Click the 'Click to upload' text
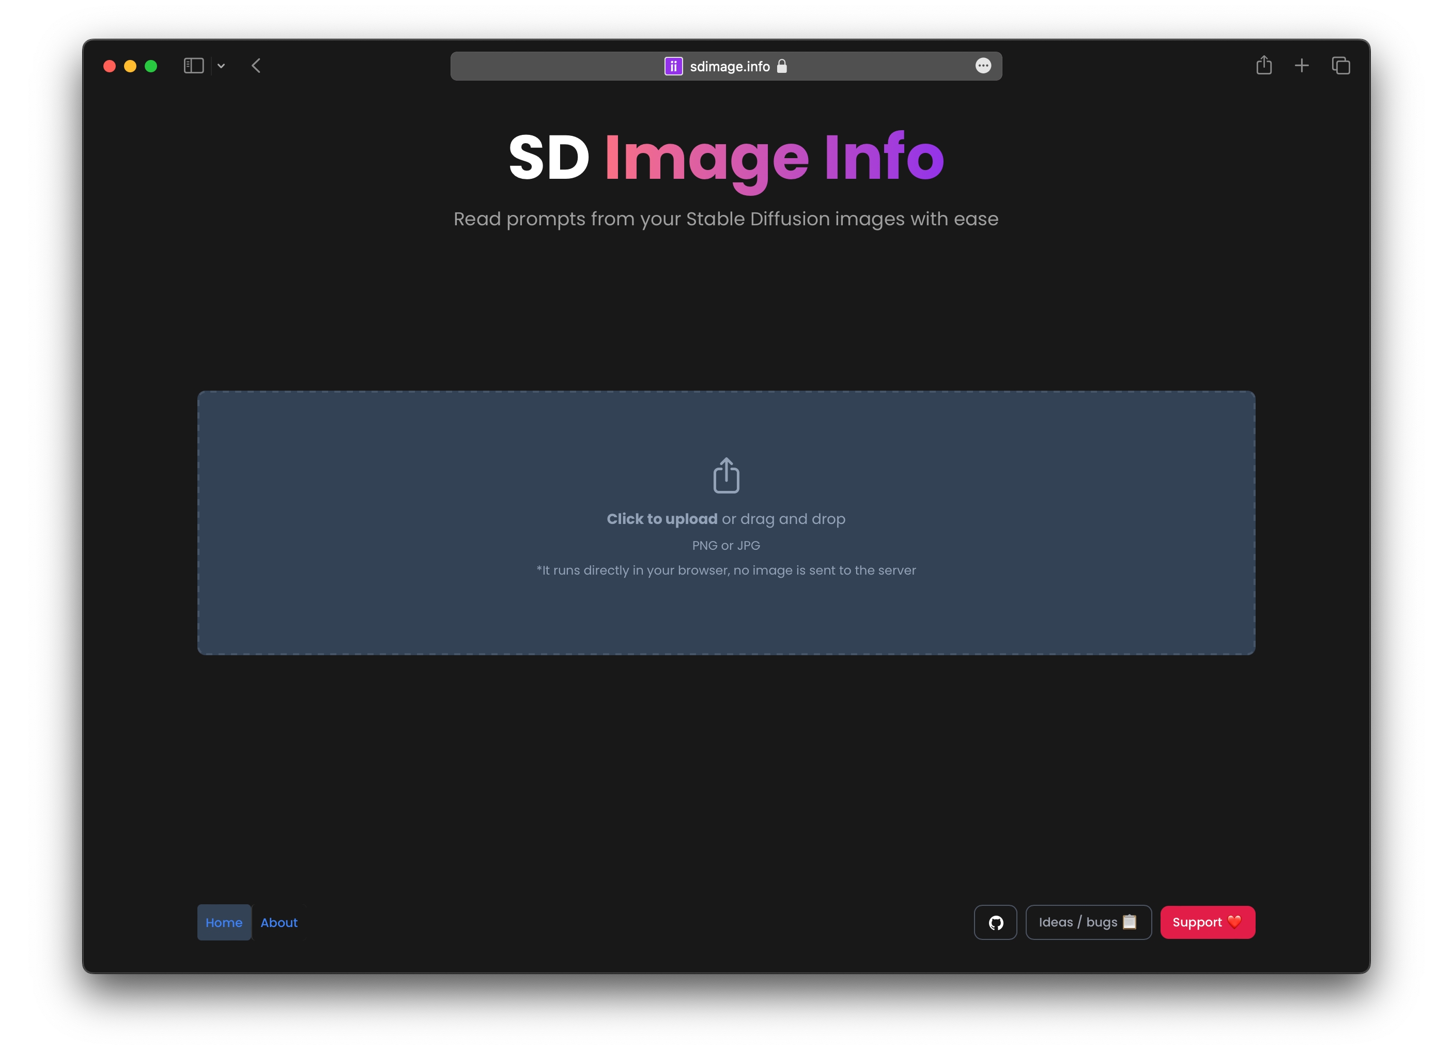This screenshot has height=1050, width=1453. (x=662, y=519)
